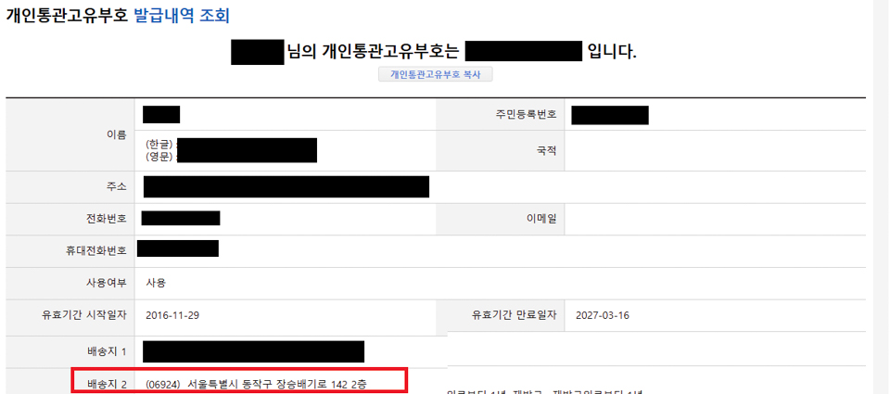Click the (한글) name sub-label
Image resolution: width=890 pixels, height=394 pixels.
[x=159, y=144]
